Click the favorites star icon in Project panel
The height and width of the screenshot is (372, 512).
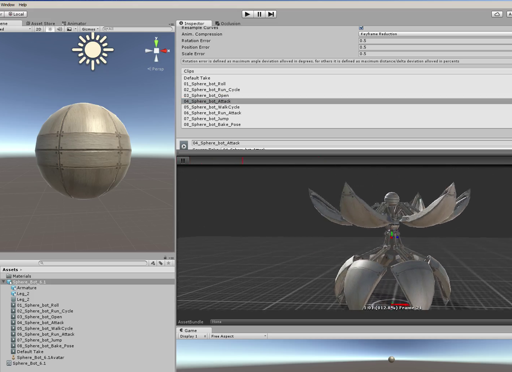[x=169, y=263]
